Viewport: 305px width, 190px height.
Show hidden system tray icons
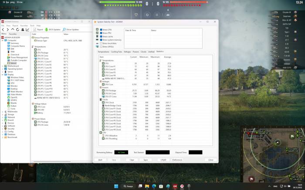(x=269, y=187)
